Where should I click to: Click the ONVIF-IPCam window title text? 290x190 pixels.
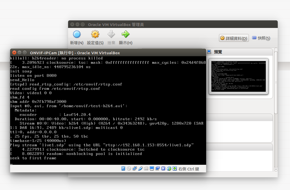75,53
